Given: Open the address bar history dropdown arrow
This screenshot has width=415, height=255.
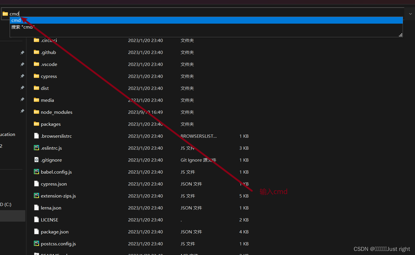Looking at the screenshot, I should click(x=410, y=14).
